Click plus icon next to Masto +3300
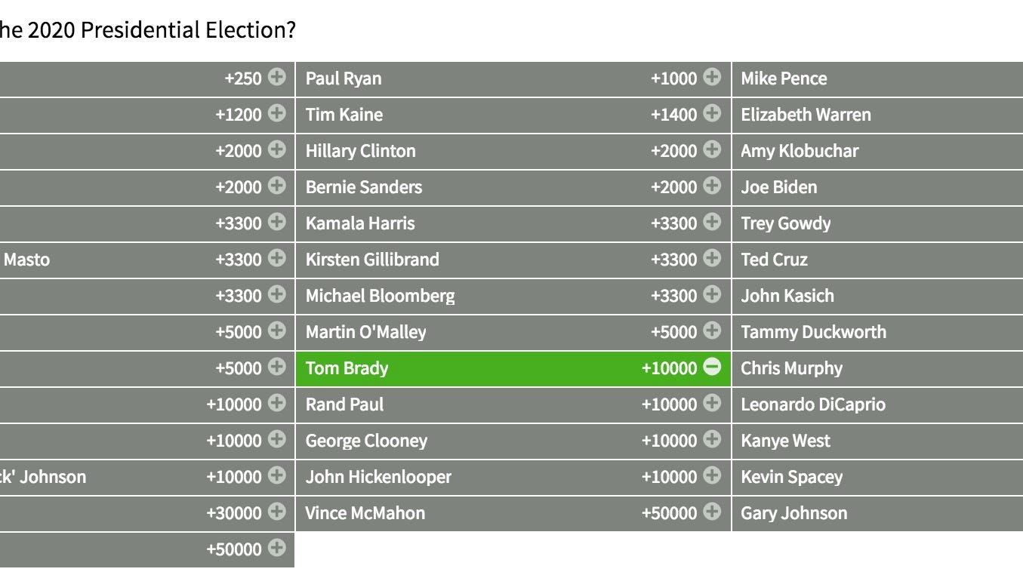Image resolution: width=1023 pixels, height=575 pixels. 277,258
